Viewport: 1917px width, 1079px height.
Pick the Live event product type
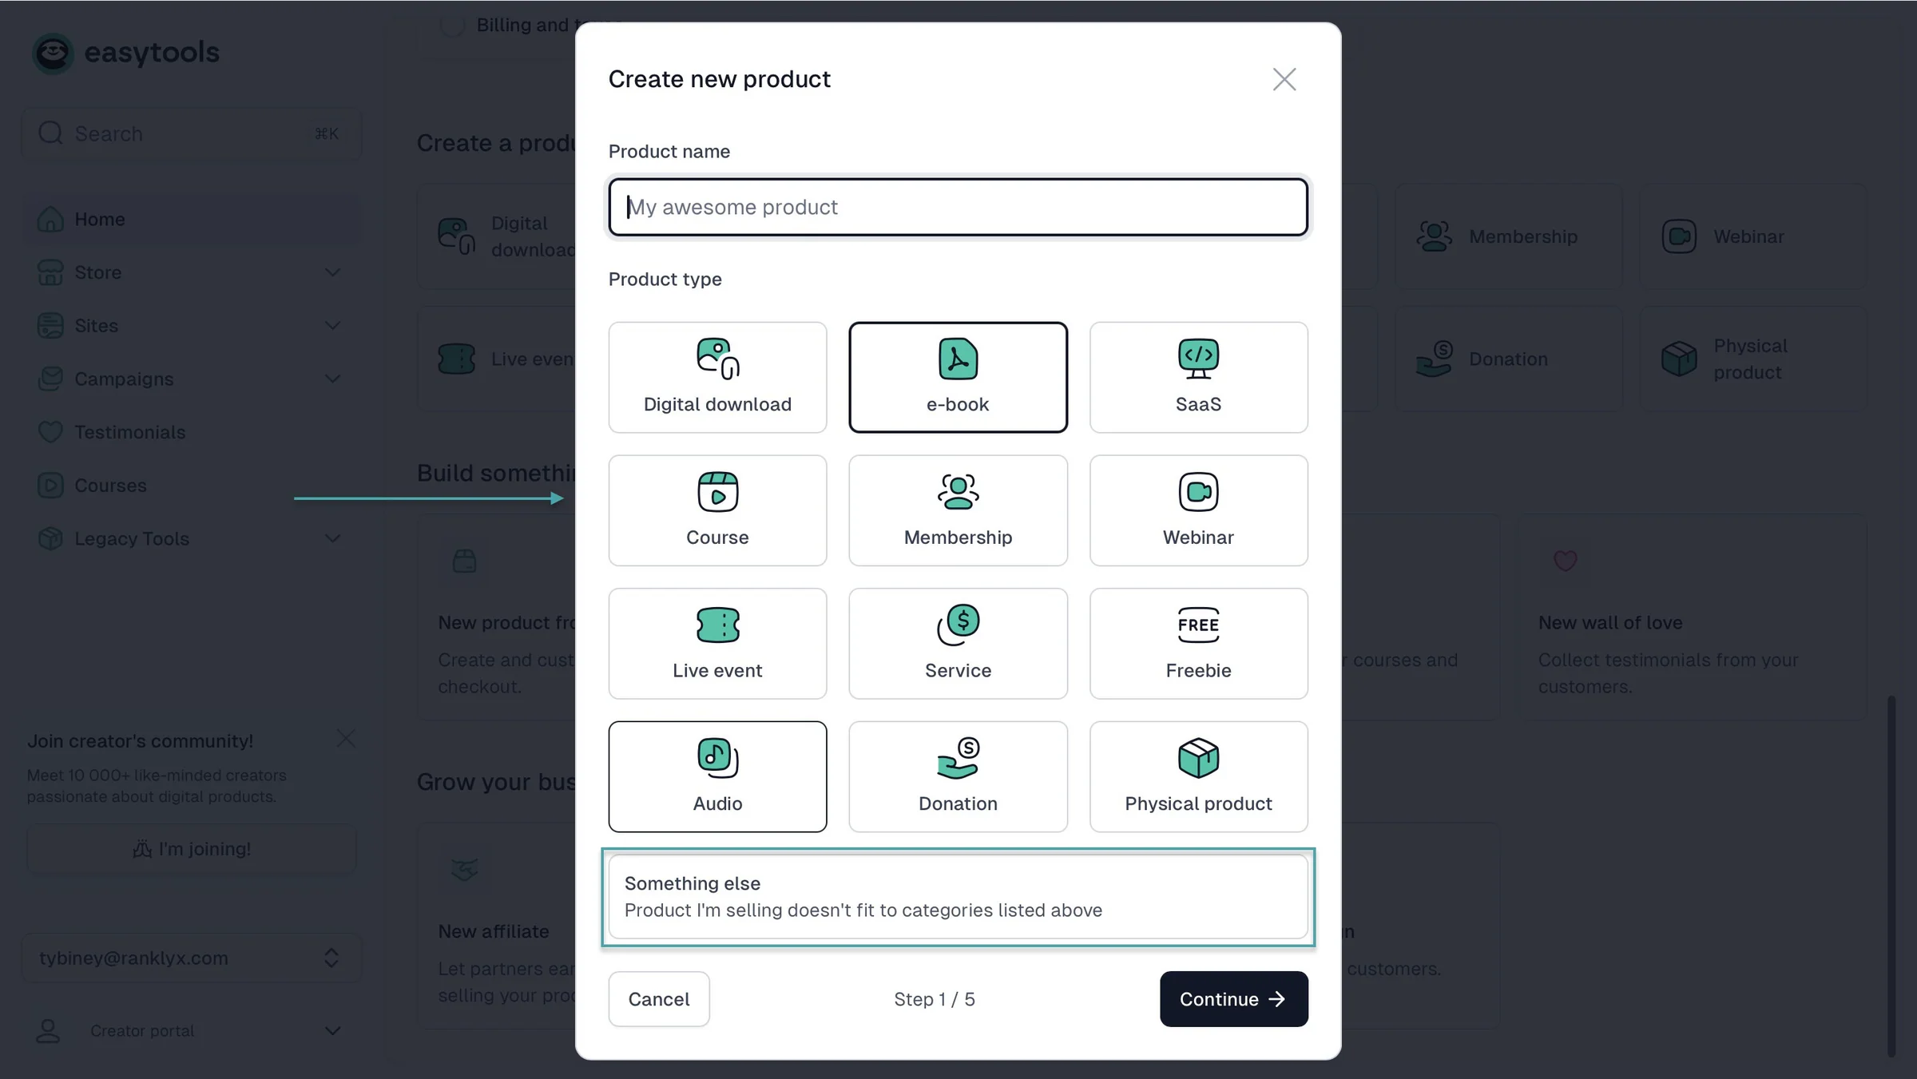pos(717,644)
